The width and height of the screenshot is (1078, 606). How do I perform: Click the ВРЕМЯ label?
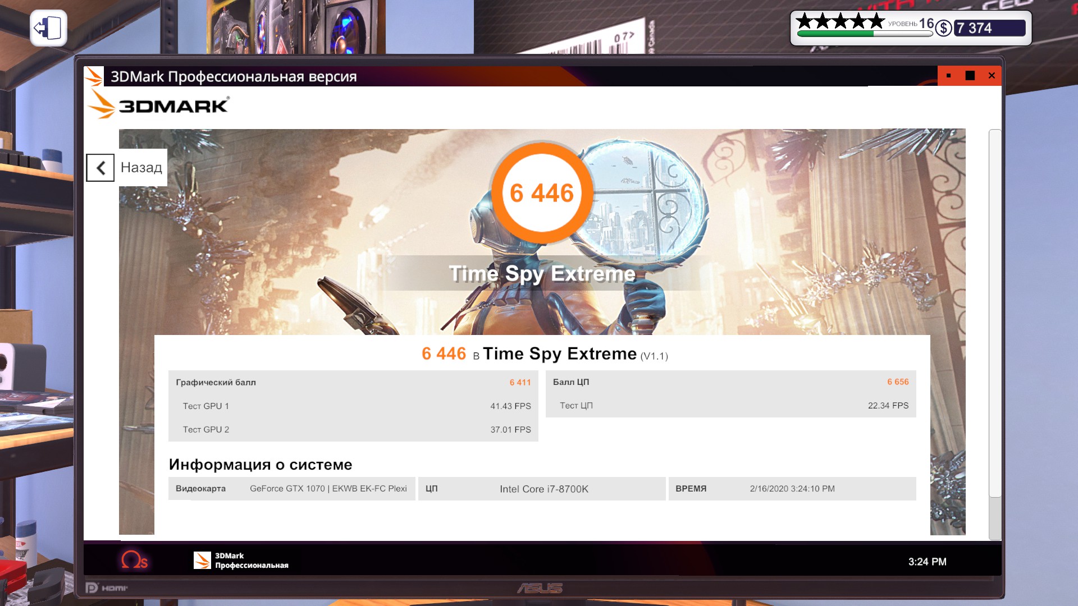click(x=691, y=489)
